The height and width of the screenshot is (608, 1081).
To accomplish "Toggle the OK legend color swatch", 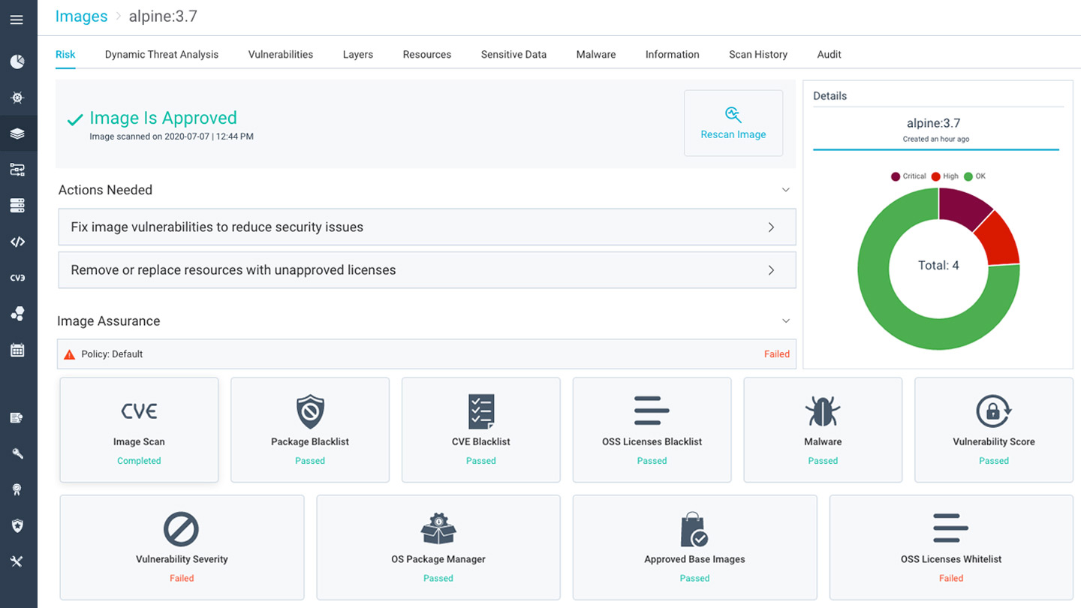I will pyautogui.click(x=968, y=176).
